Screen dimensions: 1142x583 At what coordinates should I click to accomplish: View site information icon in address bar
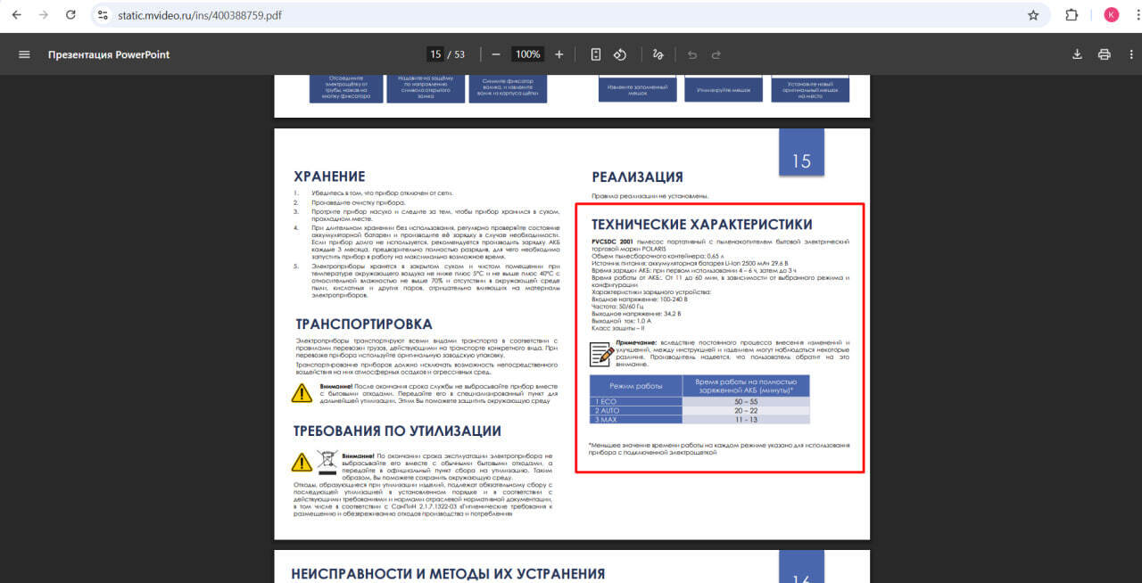(103, 15)
